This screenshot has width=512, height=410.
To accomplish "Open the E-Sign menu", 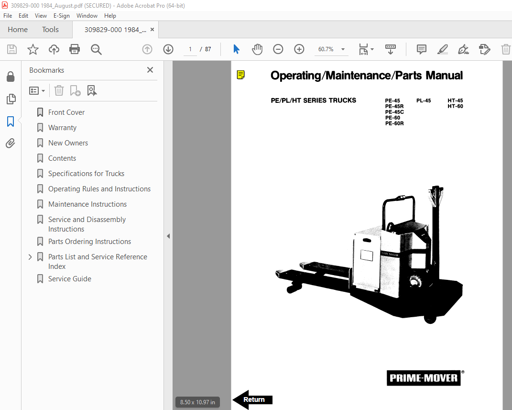I will click(62, 16).
